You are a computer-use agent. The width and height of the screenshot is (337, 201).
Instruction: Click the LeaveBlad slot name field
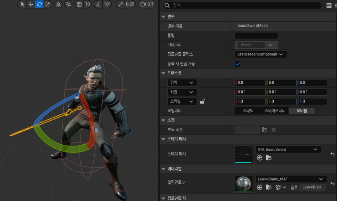click(313, 187)
